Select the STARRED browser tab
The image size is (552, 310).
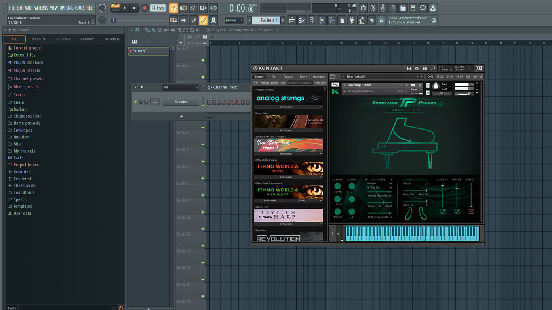[112, 39]
